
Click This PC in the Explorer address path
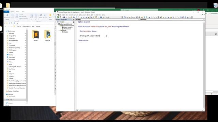(x=19, y=26)
